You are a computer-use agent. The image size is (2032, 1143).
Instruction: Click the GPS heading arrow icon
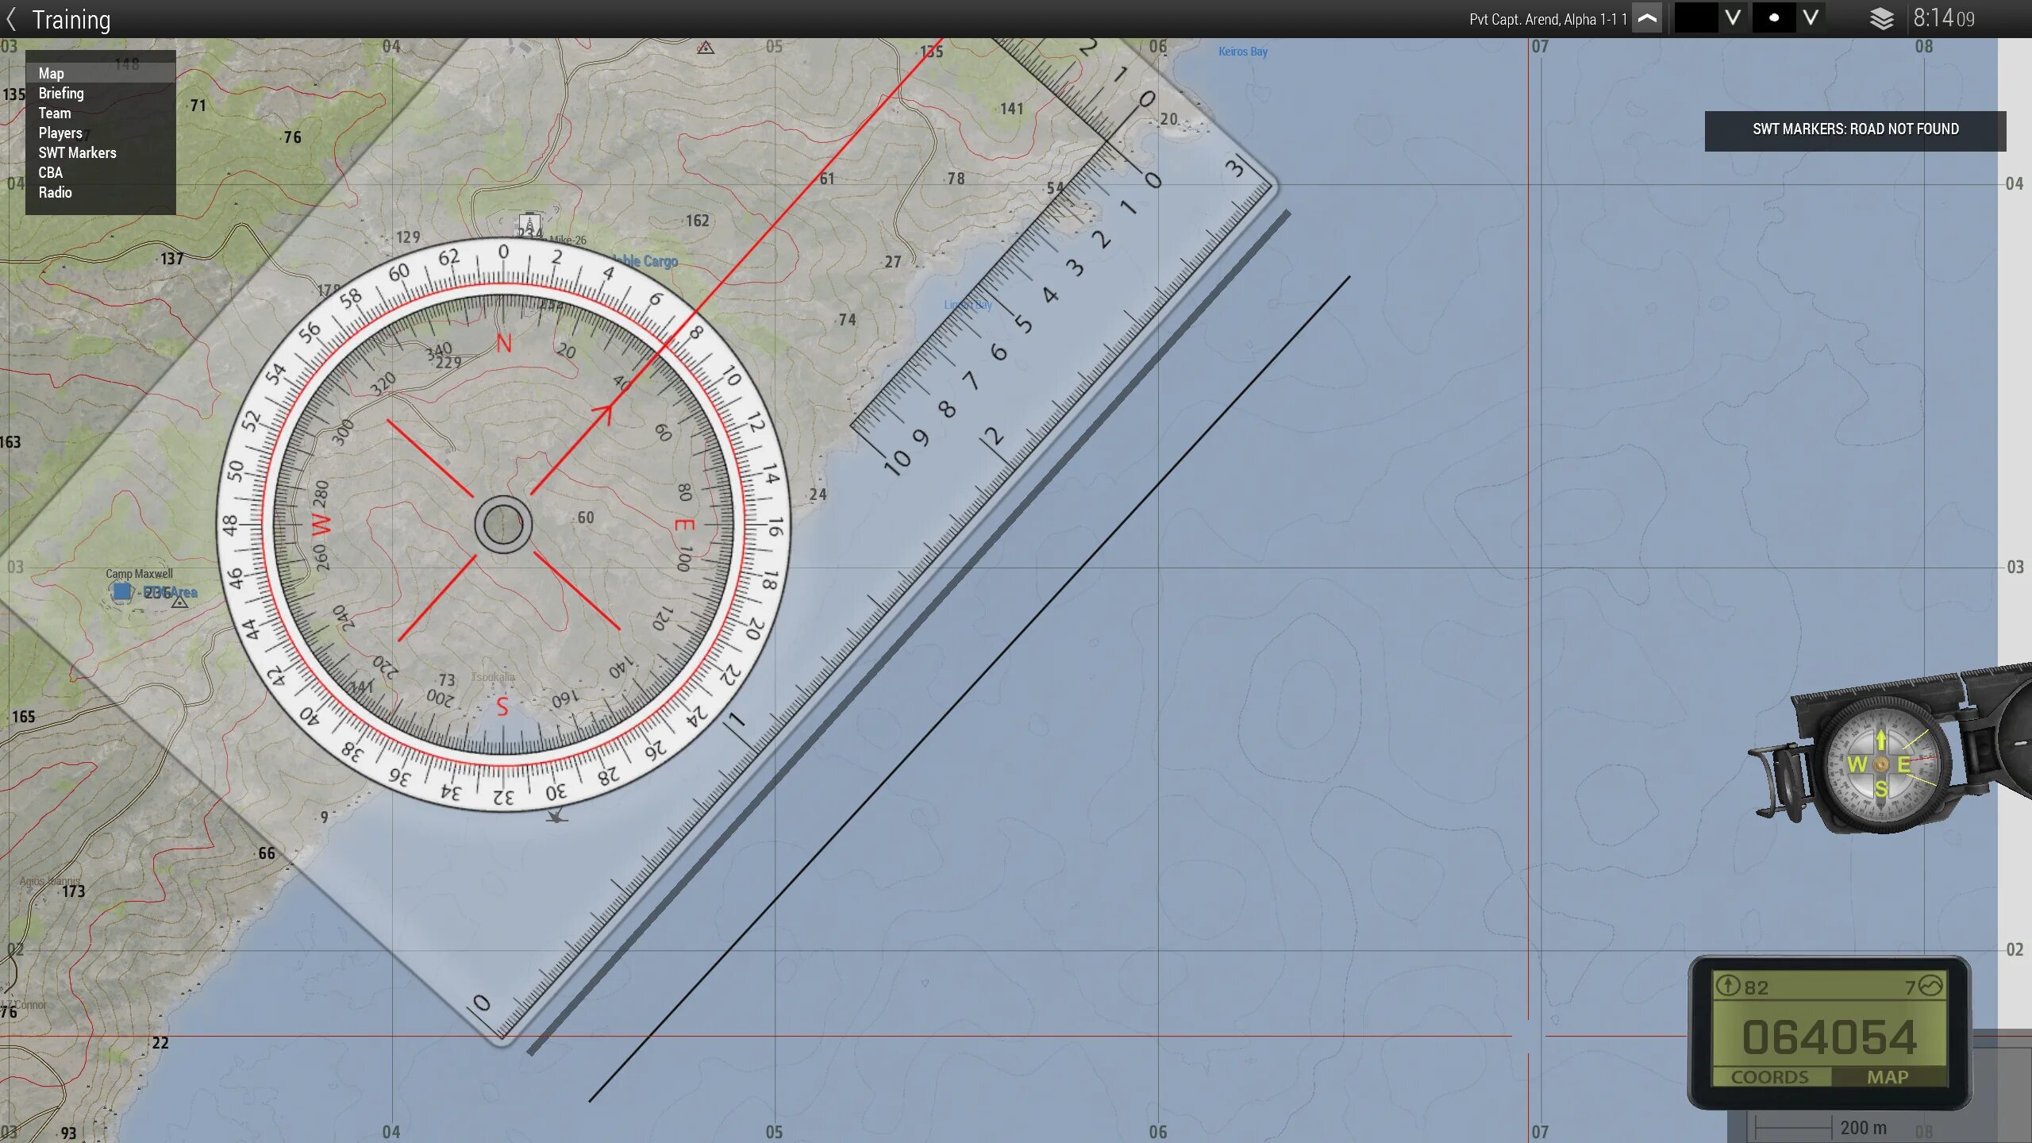[1728, 986]
